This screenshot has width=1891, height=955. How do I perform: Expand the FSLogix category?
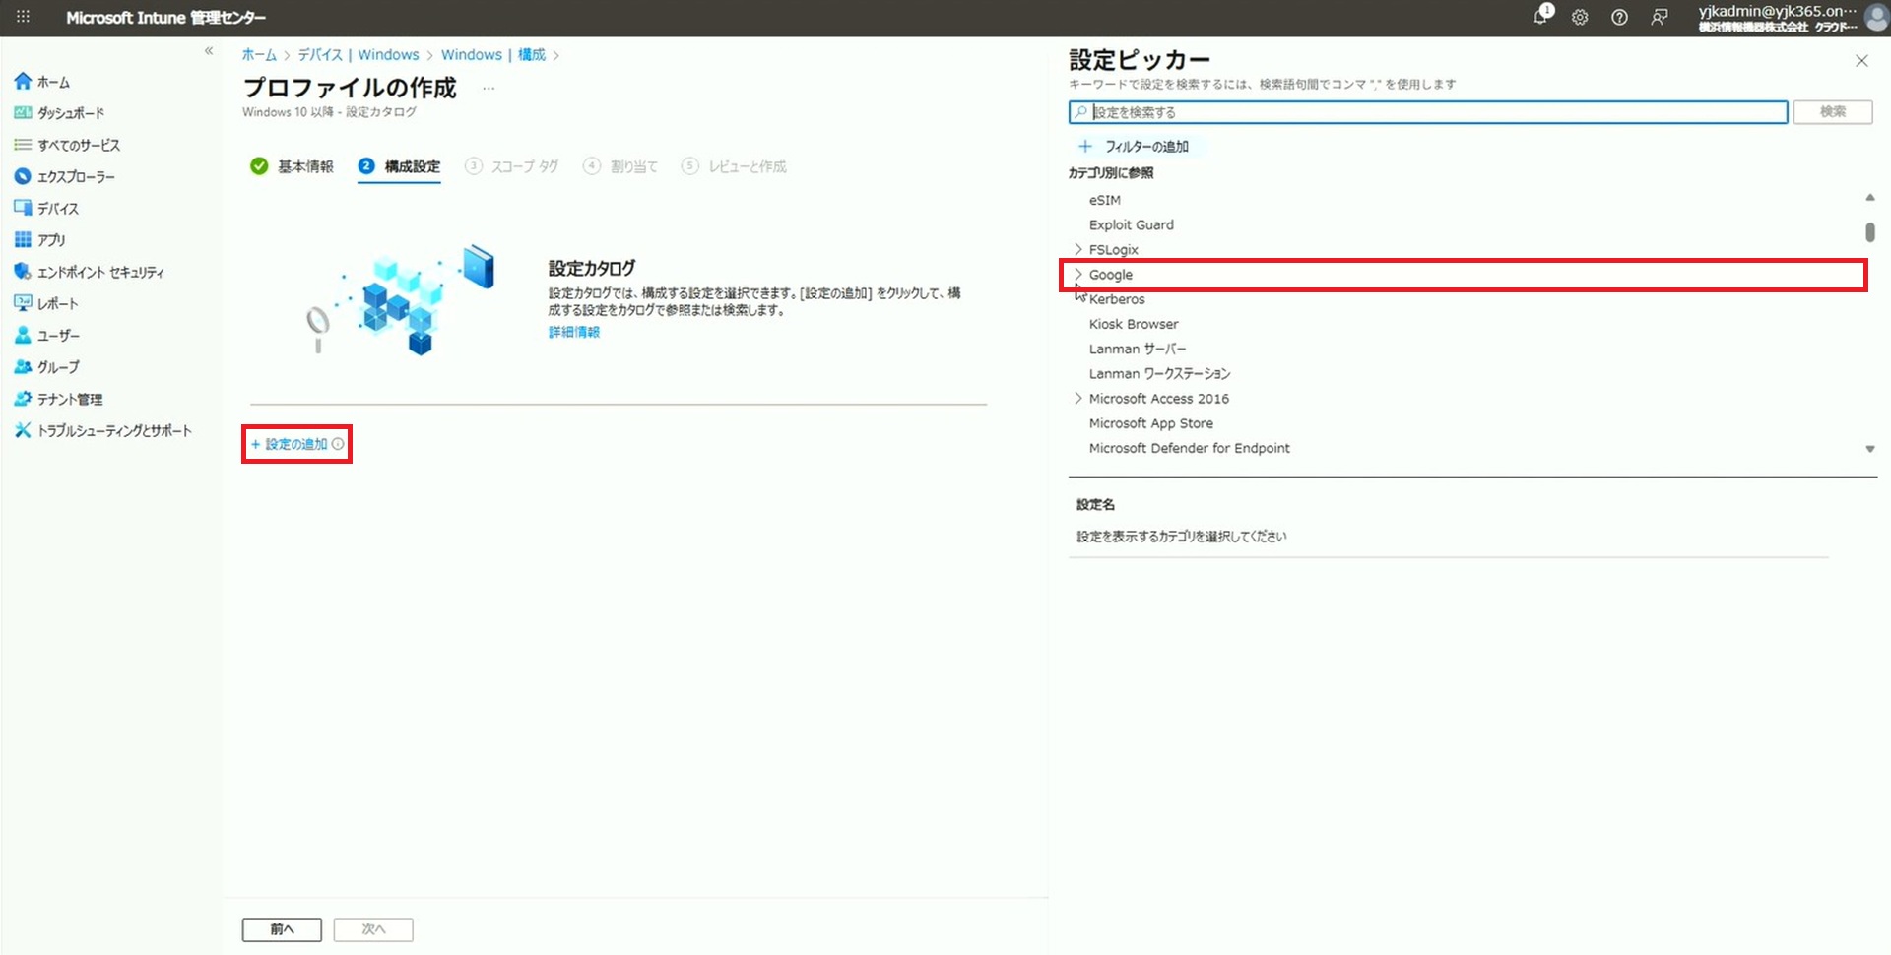[1078, 250]
